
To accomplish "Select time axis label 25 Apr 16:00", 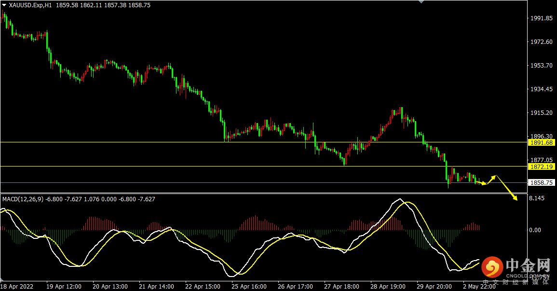I will pyautogui.click(x=249, y=286).
